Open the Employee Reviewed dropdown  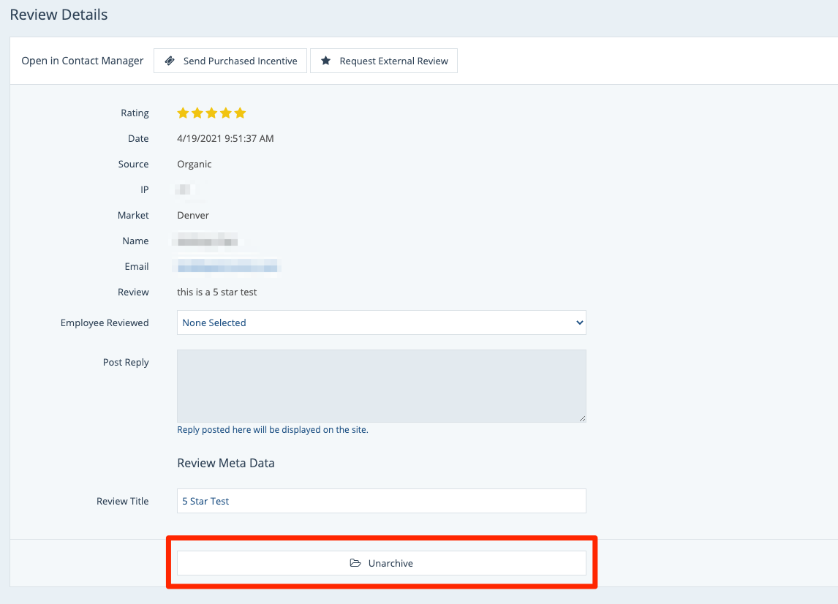pyautogui.click(x=381, y=322)
